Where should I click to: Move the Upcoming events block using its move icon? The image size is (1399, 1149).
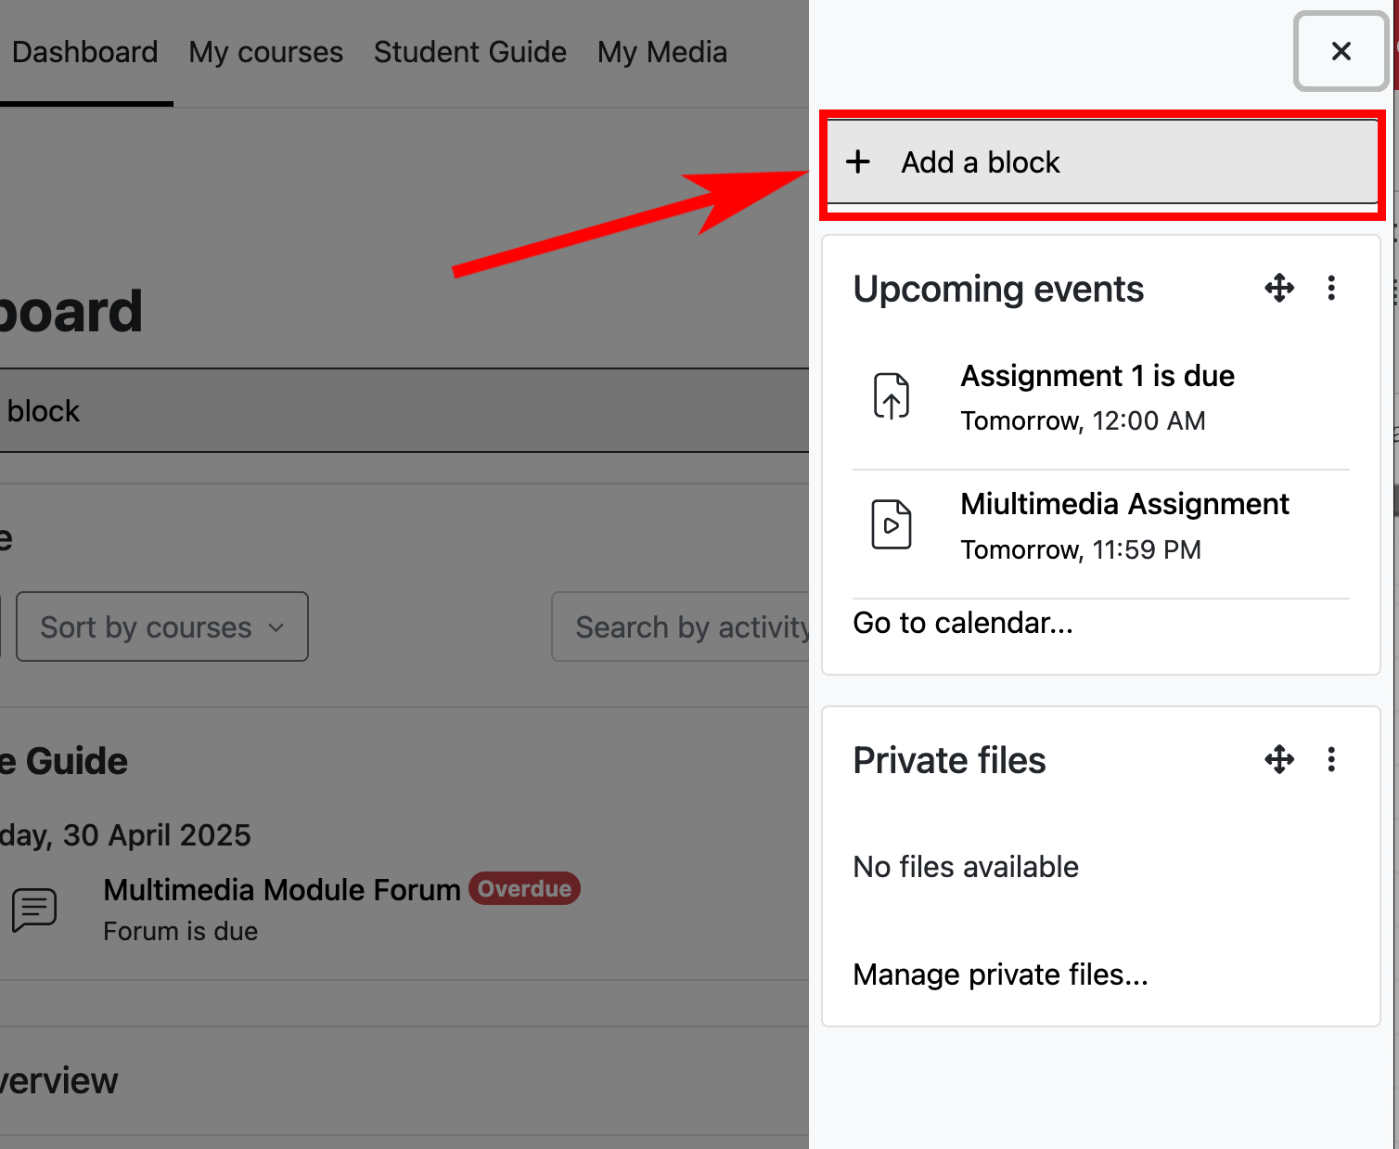1279,288
